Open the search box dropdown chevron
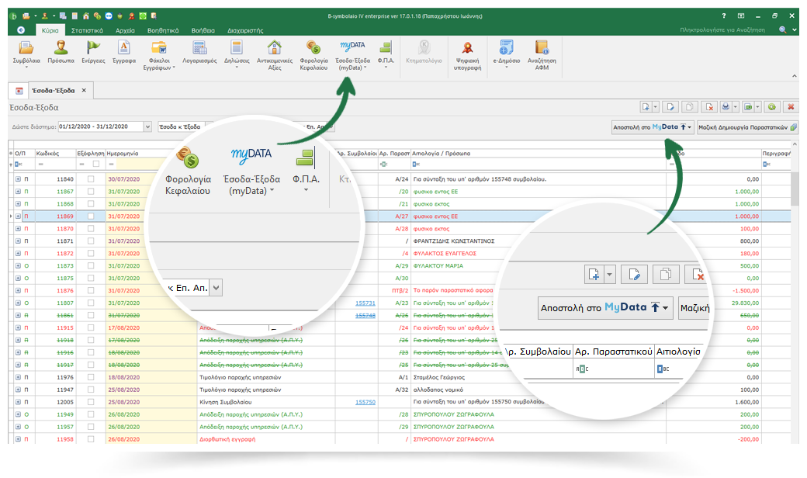807x478 pixels. point(795,30)
